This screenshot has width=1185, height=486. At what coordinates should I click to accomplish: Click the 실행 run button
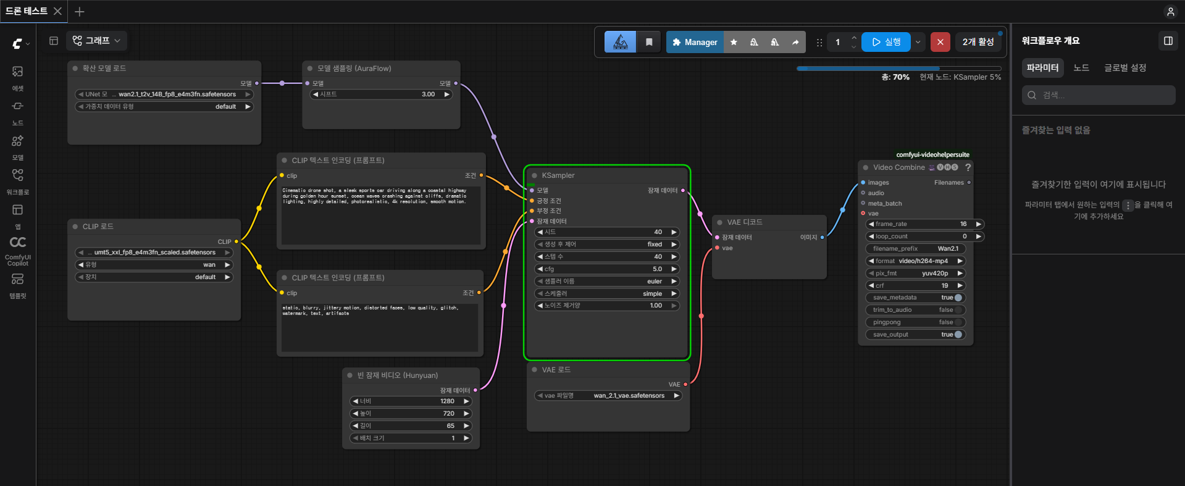[886, 42]
